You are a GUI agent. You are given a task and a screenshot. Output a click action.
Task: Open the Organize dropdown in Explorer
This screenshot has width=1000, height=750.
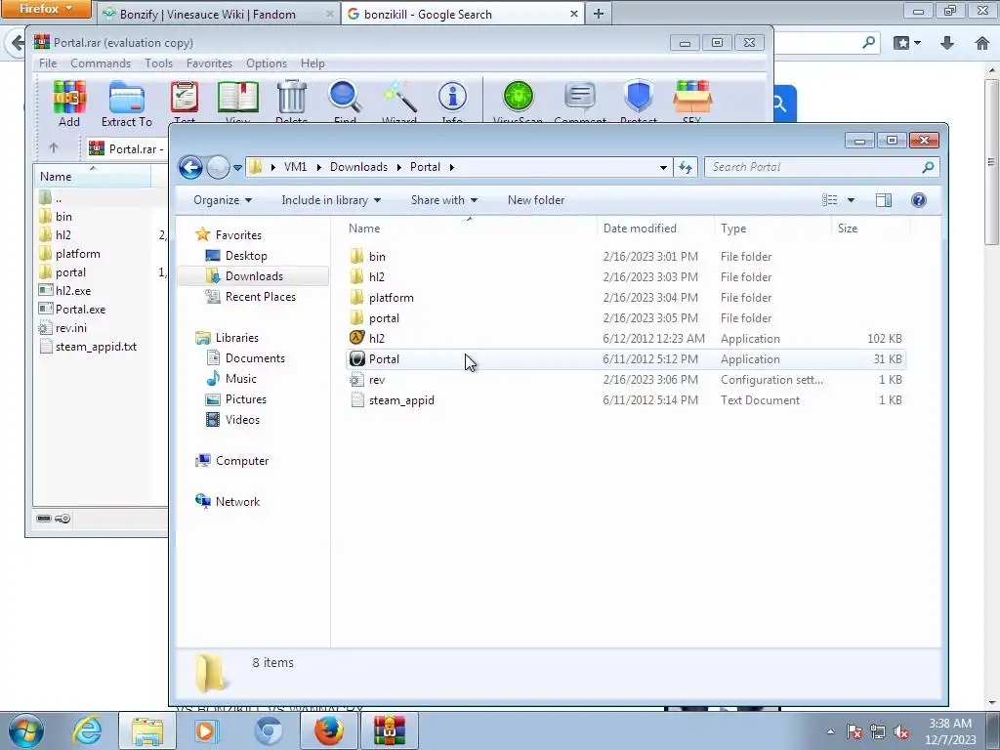pyautogui.click(x=223, y=200)
